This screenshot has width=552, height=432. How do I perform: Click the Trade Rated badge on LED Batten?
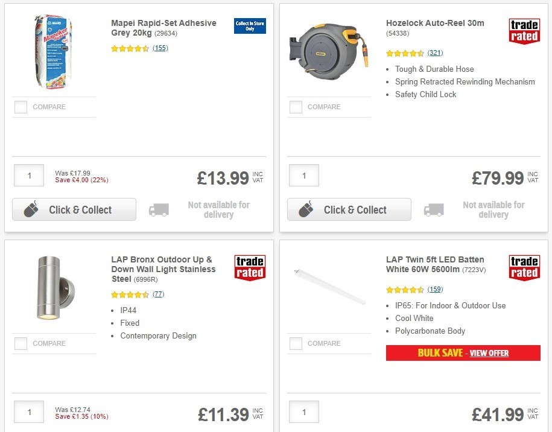[x=524, y=267]
